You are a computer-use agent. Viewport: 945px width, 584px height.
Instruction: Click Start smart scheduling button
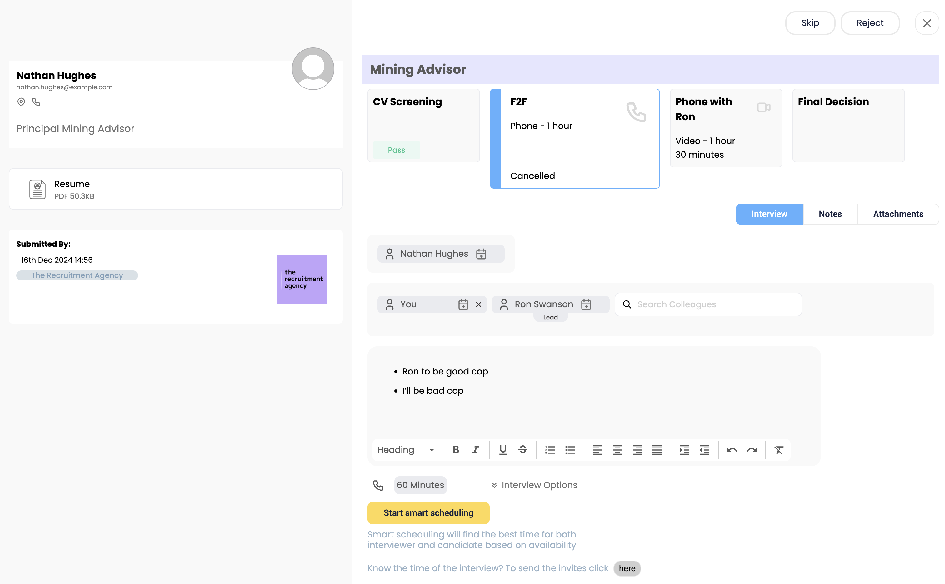(x=428, y=513)
